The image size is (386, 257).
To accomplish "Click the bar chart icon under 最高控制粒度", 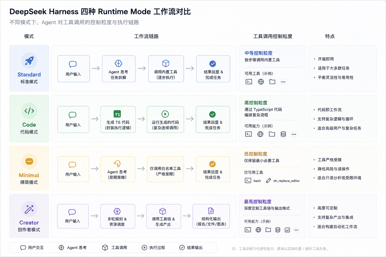I will [287, 230].
